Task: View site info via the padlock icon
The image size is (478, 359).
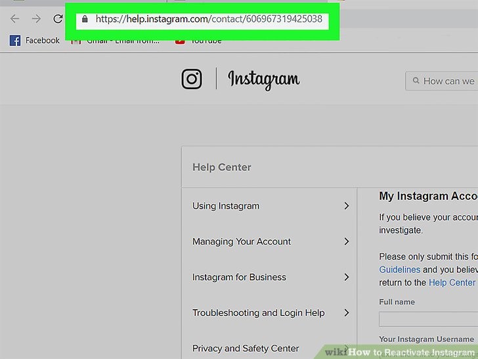Action: pos(85,19)
